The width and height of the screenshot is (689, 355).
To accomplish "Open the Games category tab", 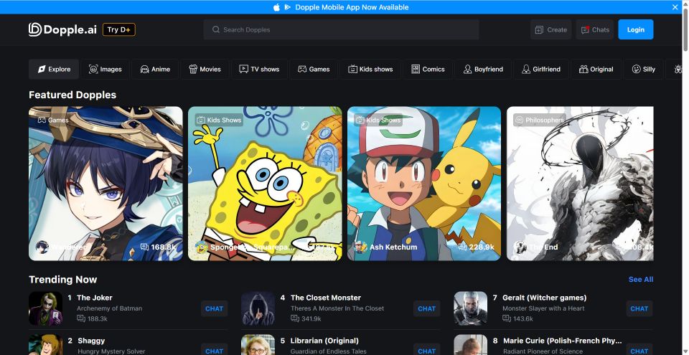I will 314,70.
